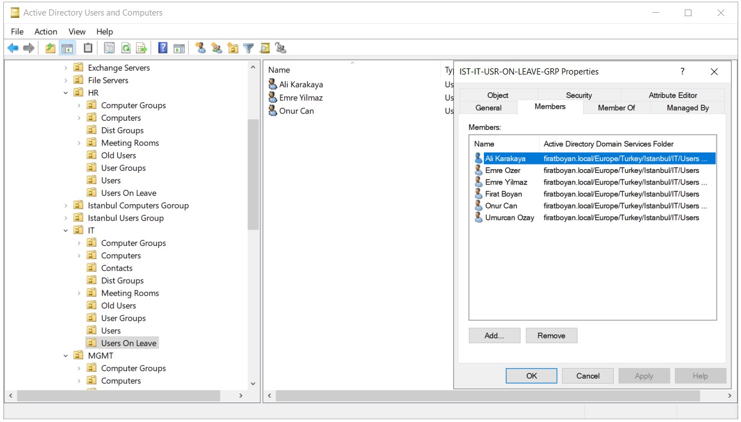Select Old Users folder under IT
Image resolution: width=741 pixels, height=422 pixels.
[118, 306]
